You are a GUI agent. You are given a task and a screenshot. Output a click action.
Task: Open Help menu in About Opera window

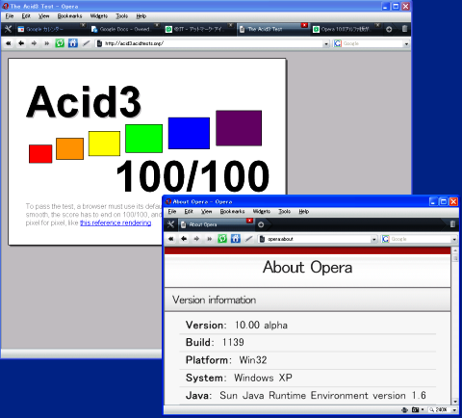click(x=303, y=211)
